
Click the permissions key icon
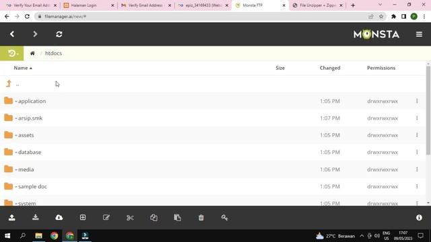[224, 218]
